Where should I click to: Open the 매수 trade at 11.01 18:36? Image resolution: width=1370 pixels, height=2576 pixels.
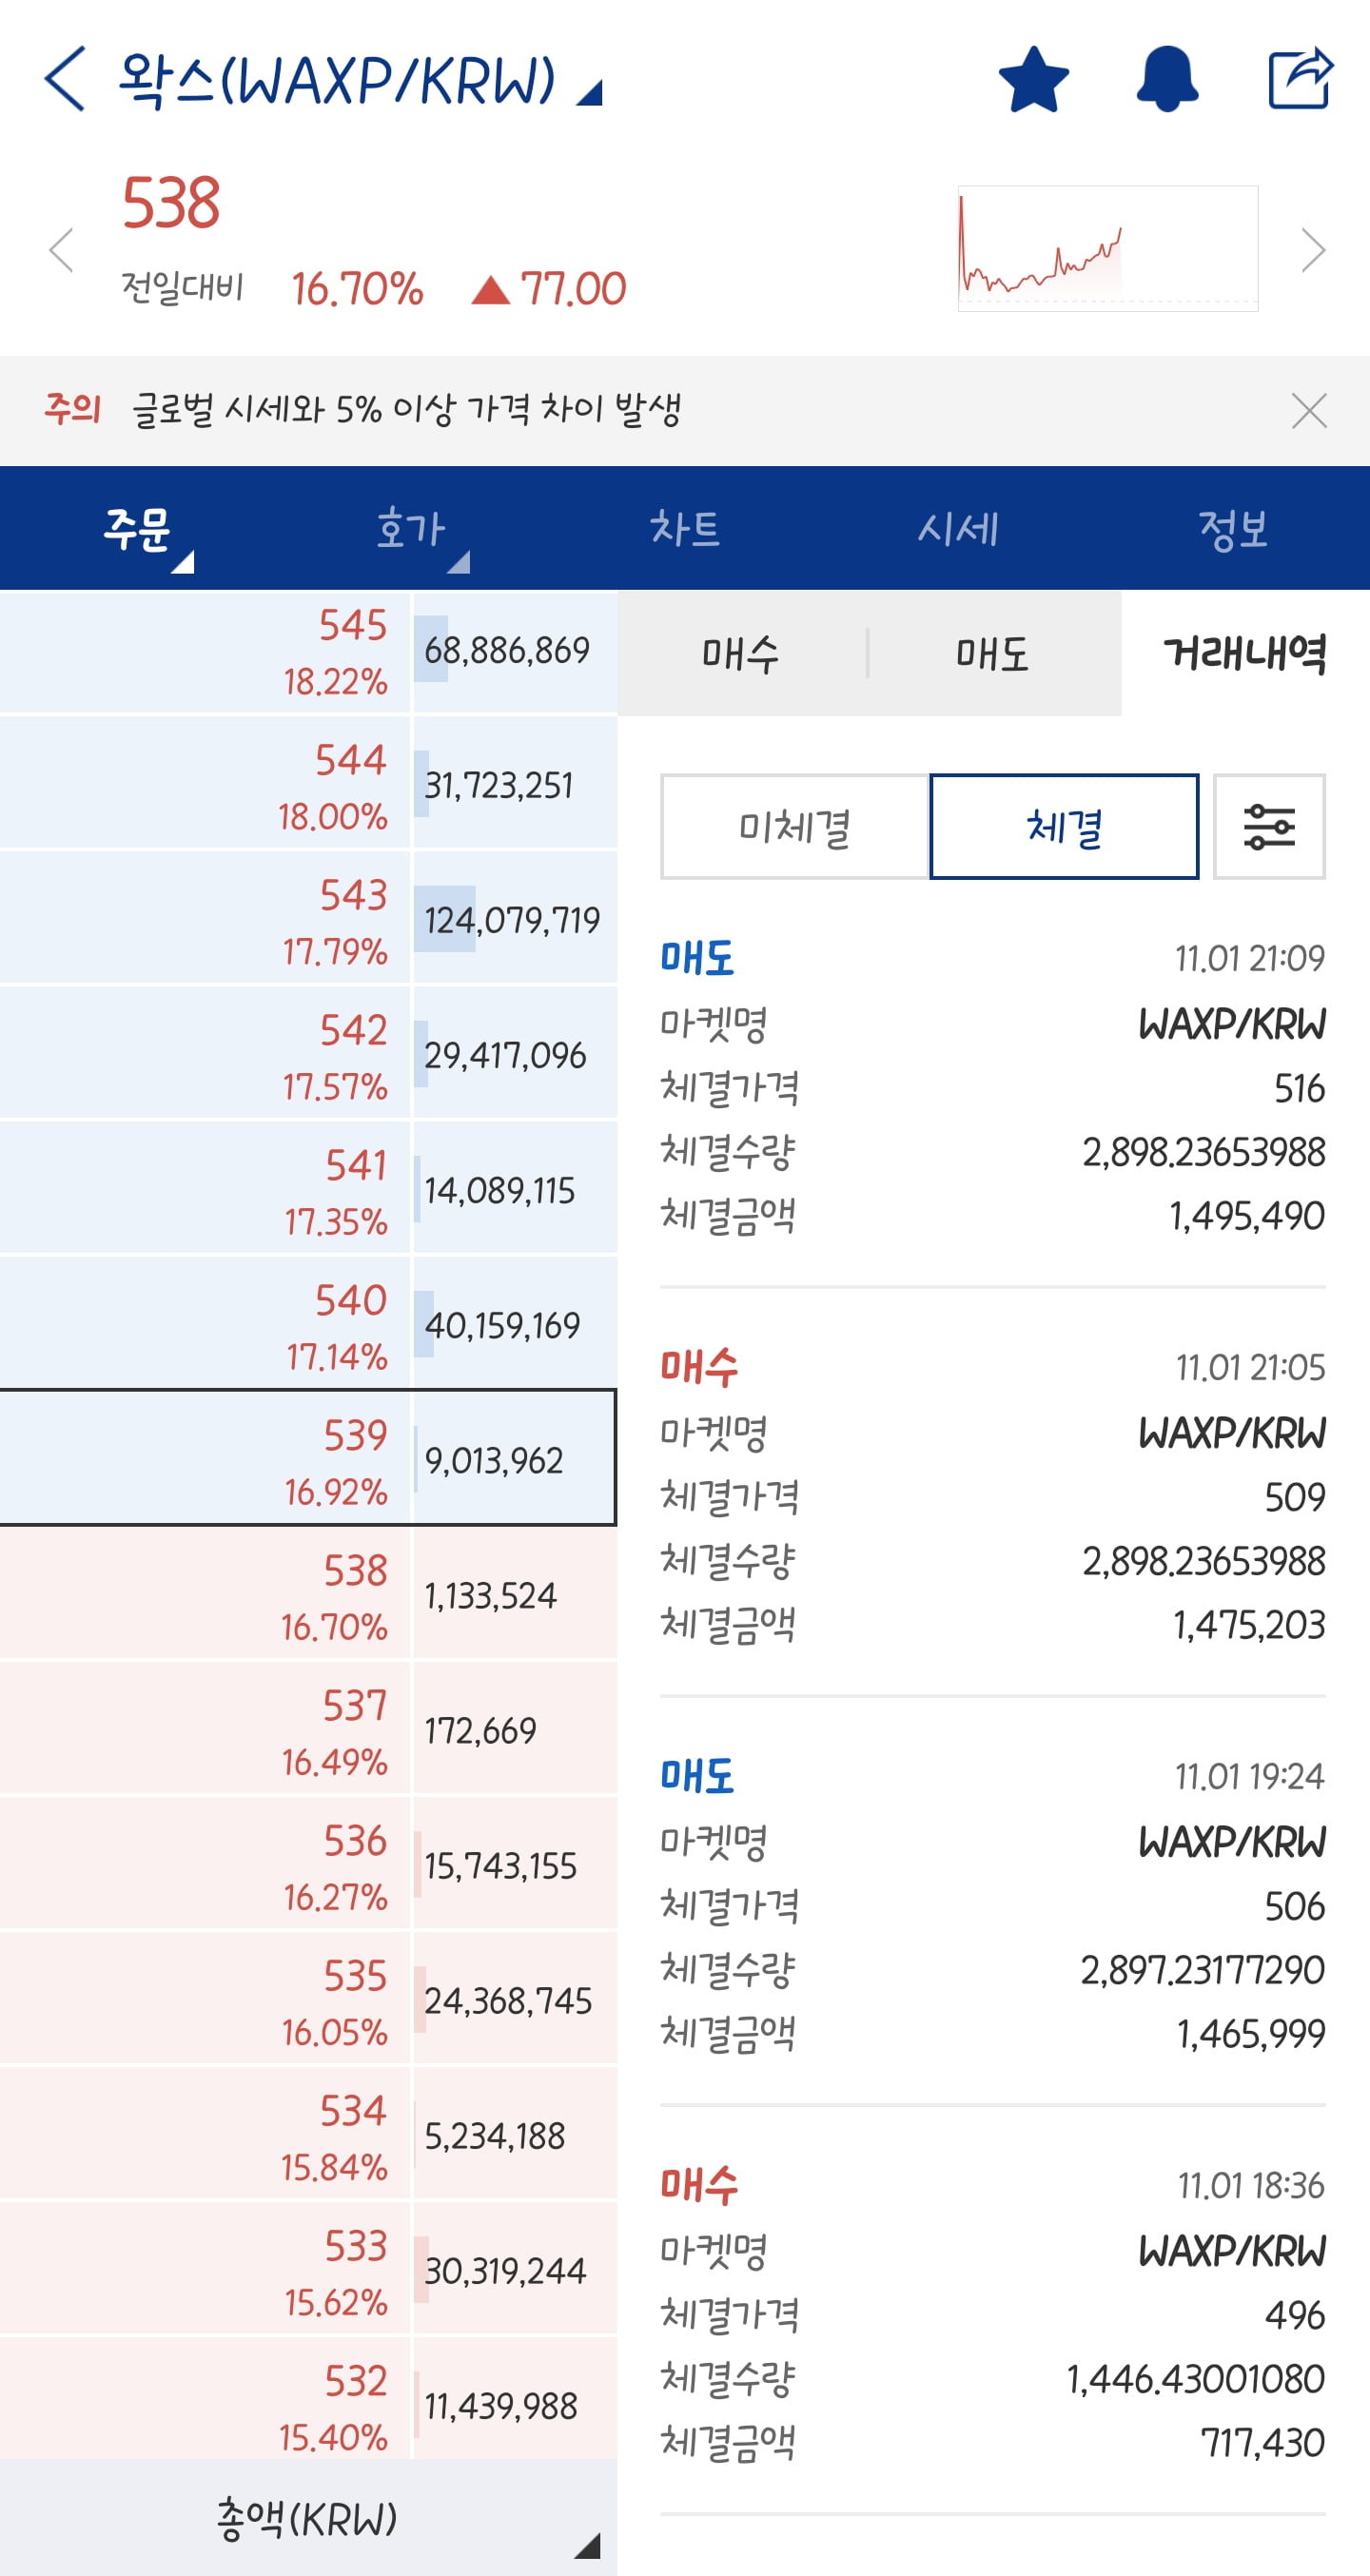993,2315
